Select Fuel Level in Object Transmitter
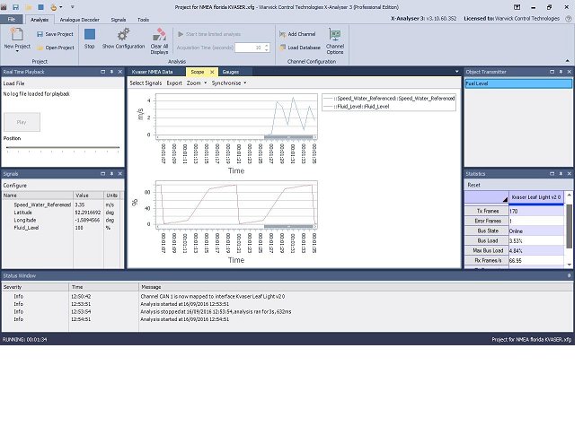583x435 pixels. (x=517, y=83)
